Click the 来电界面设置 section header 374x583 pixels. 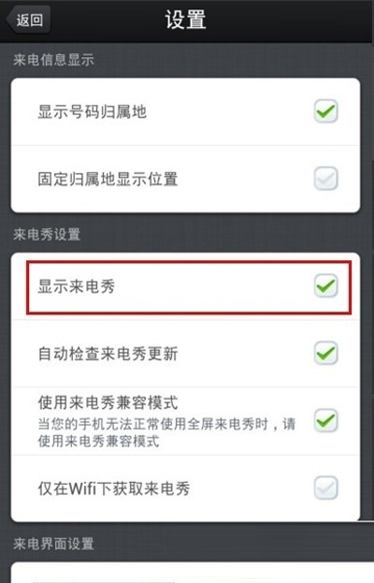[x=53, y=544]
